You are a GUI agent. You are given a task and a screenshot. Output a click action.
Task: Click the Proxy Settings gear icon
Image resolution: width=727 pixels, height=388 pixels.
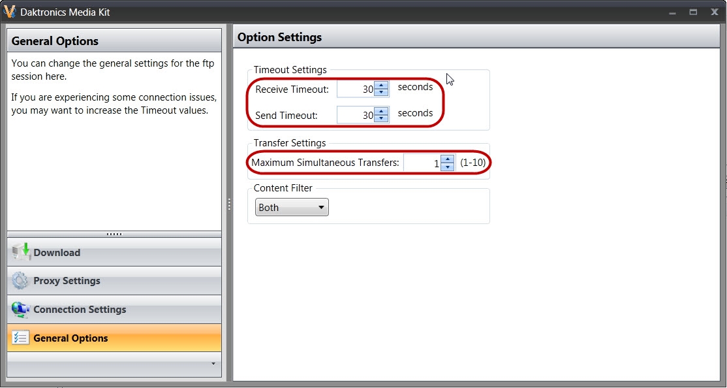pyautogui.click(x=20, y=281)
